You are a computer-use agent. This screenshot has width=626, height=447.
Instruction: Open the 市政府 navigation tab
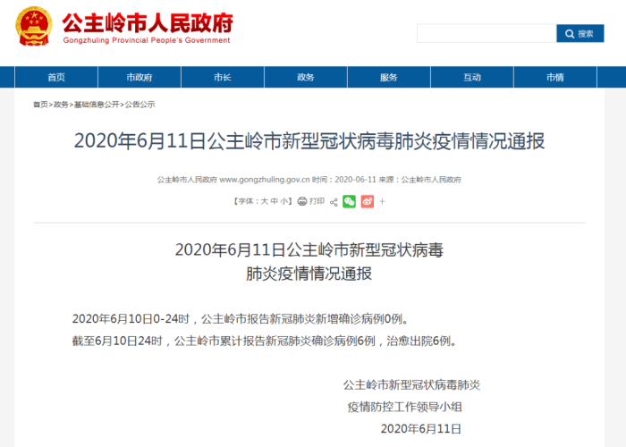tap(140, 77)
